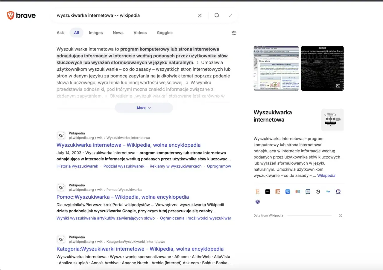Open the infobox search engine diagram thumbnail
Viewport: 383px width, 270px height.
coord(332,120)
